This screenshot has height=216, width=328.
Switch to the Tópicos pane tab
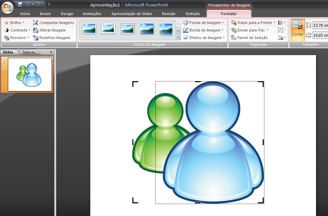[x=29, y=52]
